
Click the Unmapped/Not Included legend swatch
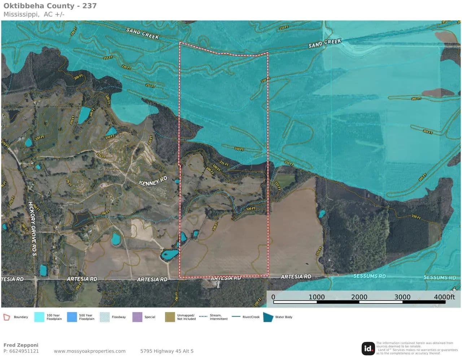pos(170,317)
